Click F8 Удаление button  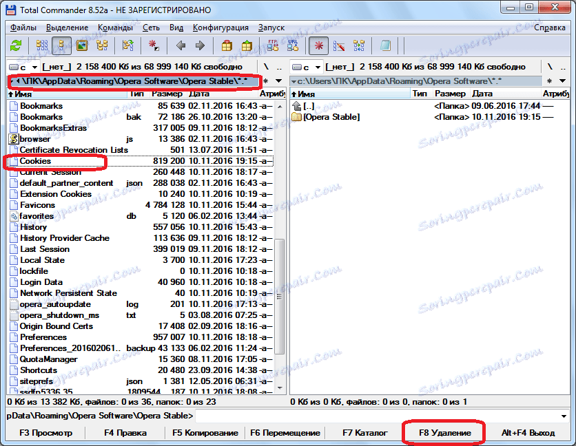[444, 433]
